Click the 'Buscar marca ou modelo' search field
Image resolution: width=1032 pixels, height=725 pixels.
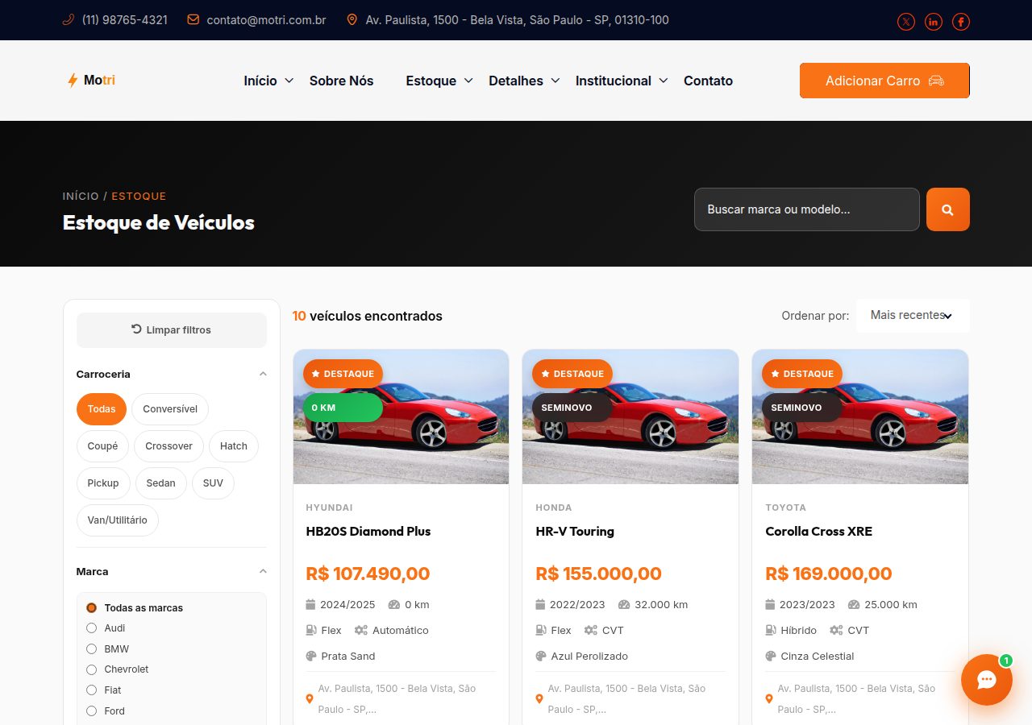(807, 209)
